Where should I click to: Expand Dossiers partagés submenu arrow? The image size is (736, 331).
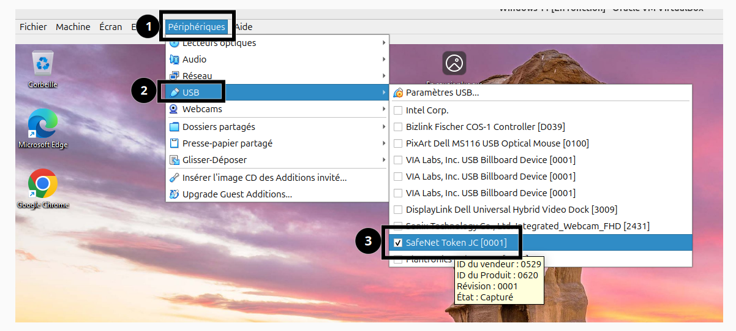tap(384, 127)
